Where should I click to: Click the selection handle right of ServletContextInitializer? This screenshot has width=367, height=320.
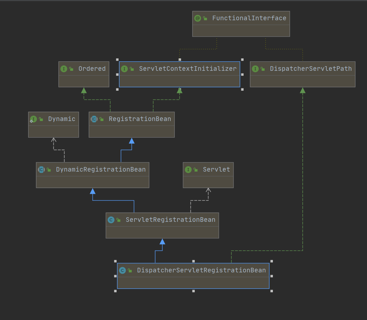tap(242, 74)
